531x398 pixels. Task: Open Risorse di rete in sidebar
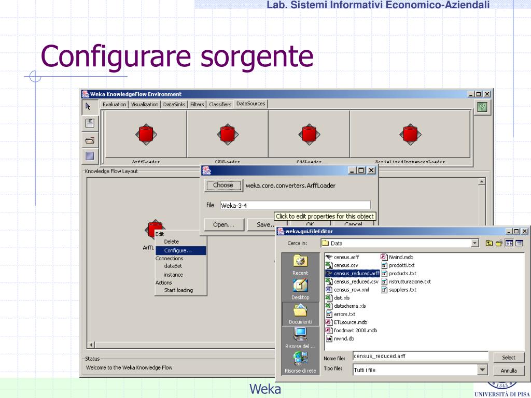click(x=300, y=362)
